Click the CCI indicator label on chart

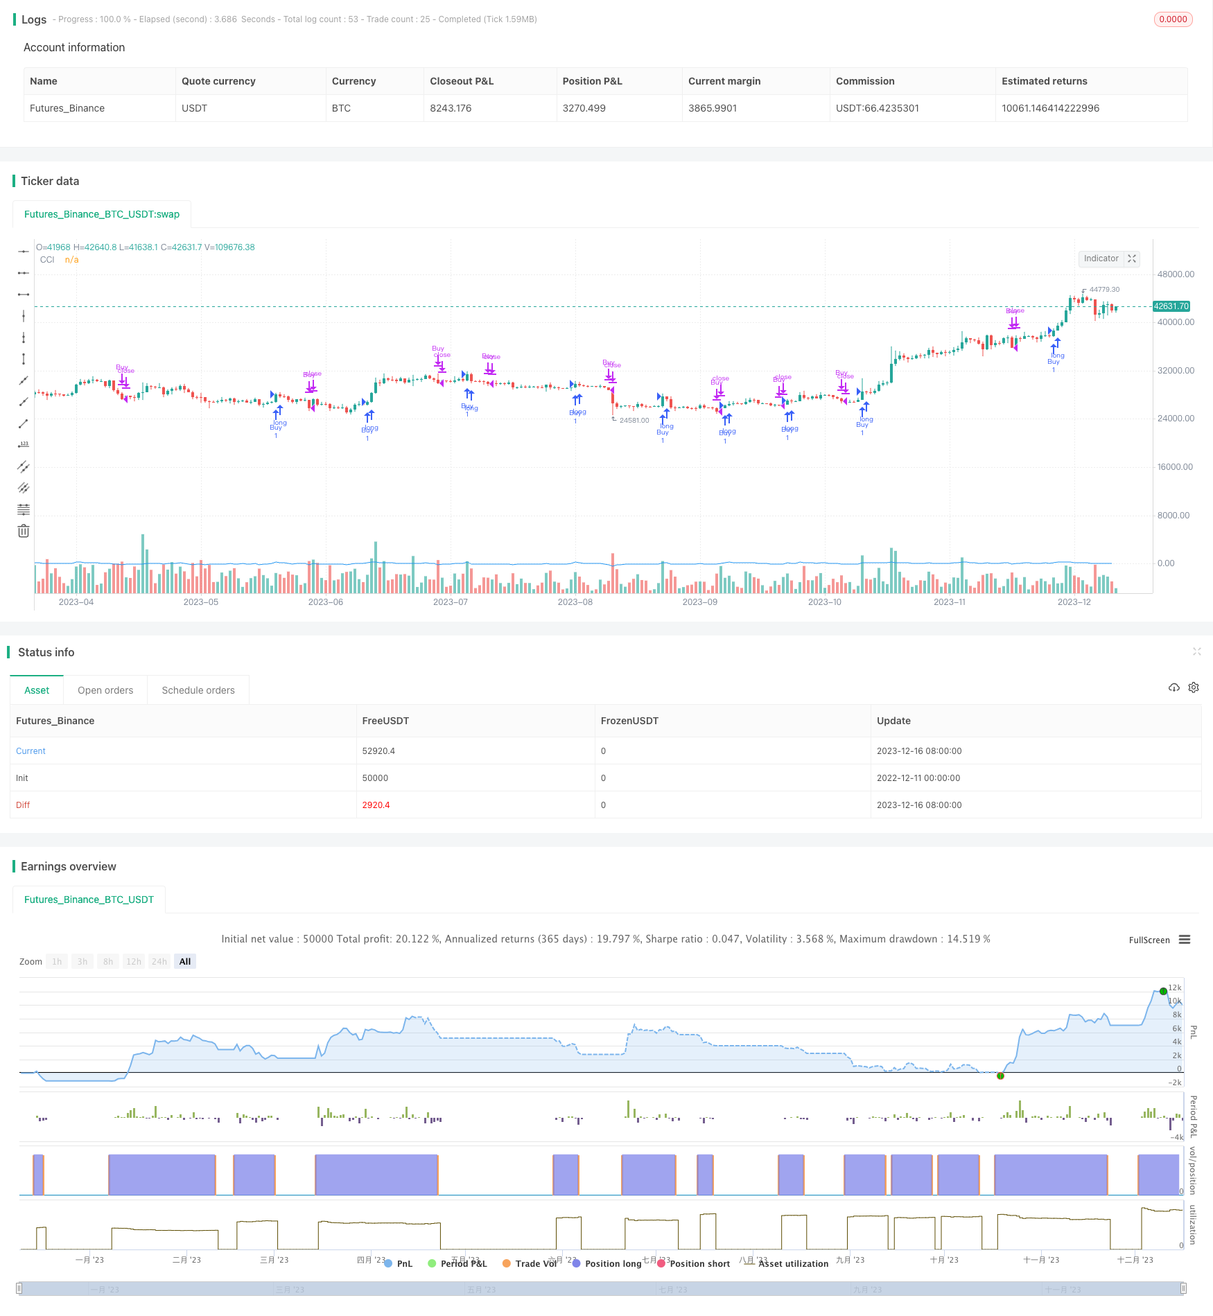click(47, 260)
